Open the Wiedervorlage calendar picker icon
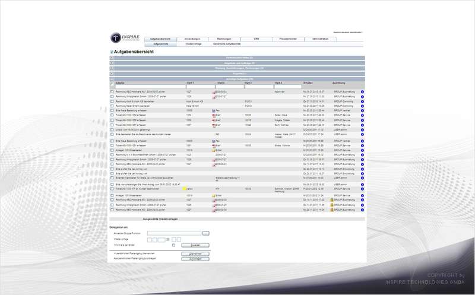Image resolution: width=475 pixels, height=295 pixels. click(x=168, y=240)
